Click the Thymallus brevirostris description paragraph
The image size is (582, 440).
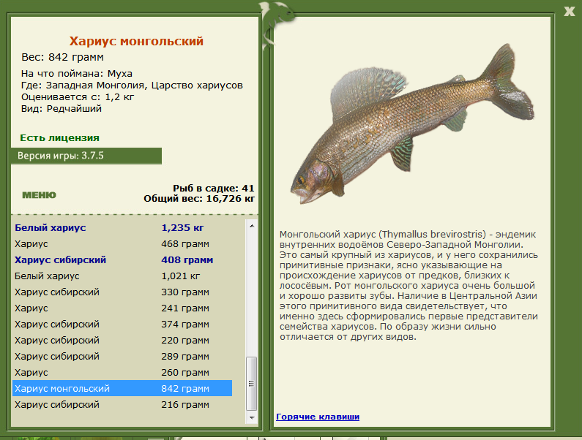coord(408,286)
